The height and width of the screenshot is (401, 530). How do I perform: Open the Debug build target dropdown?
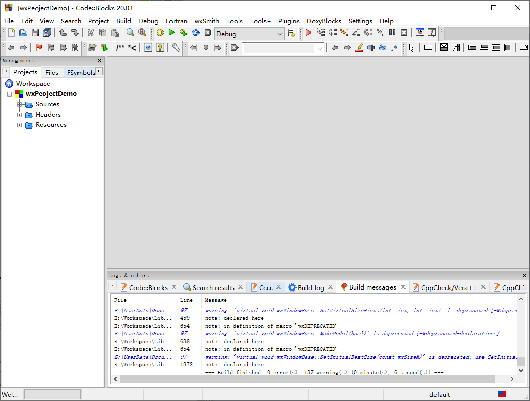(x=249, y=34)
